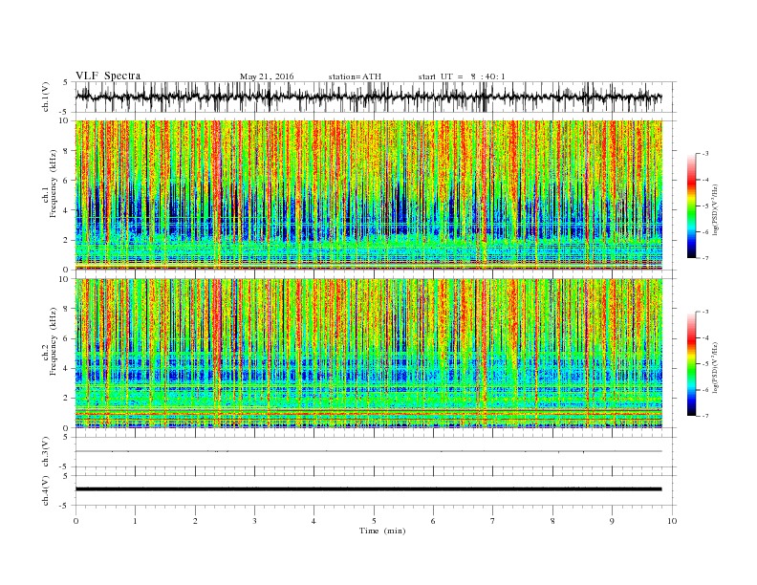Image resolution: width=757 pixels, height=585 pixels.
Task: Click the 'station=ATH' label
Action: (355, 76)
